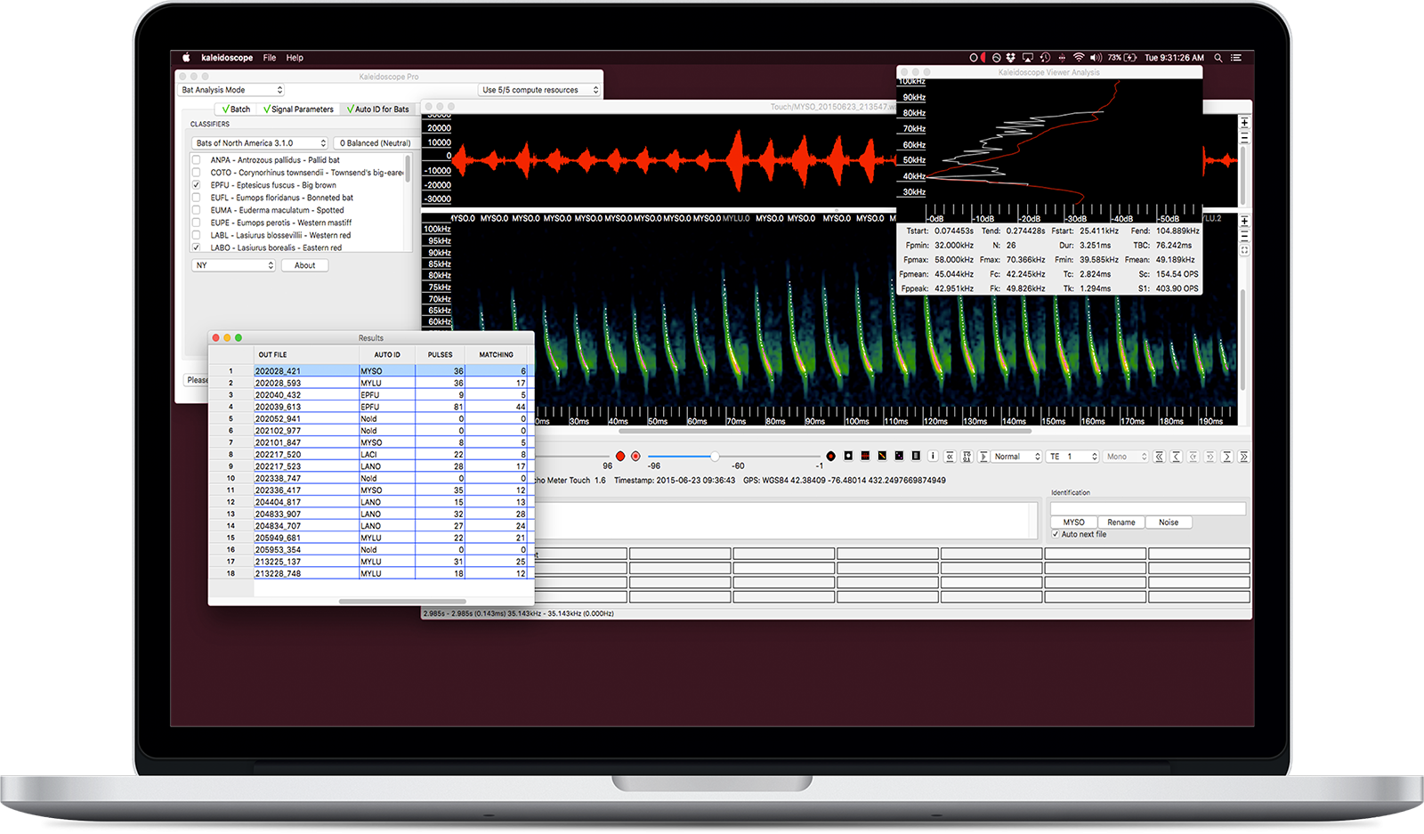The height and width of the screenshot is (834, 1424).
Task: Open the TE 1 time expansion dropdown
Action: point(1072,457)
